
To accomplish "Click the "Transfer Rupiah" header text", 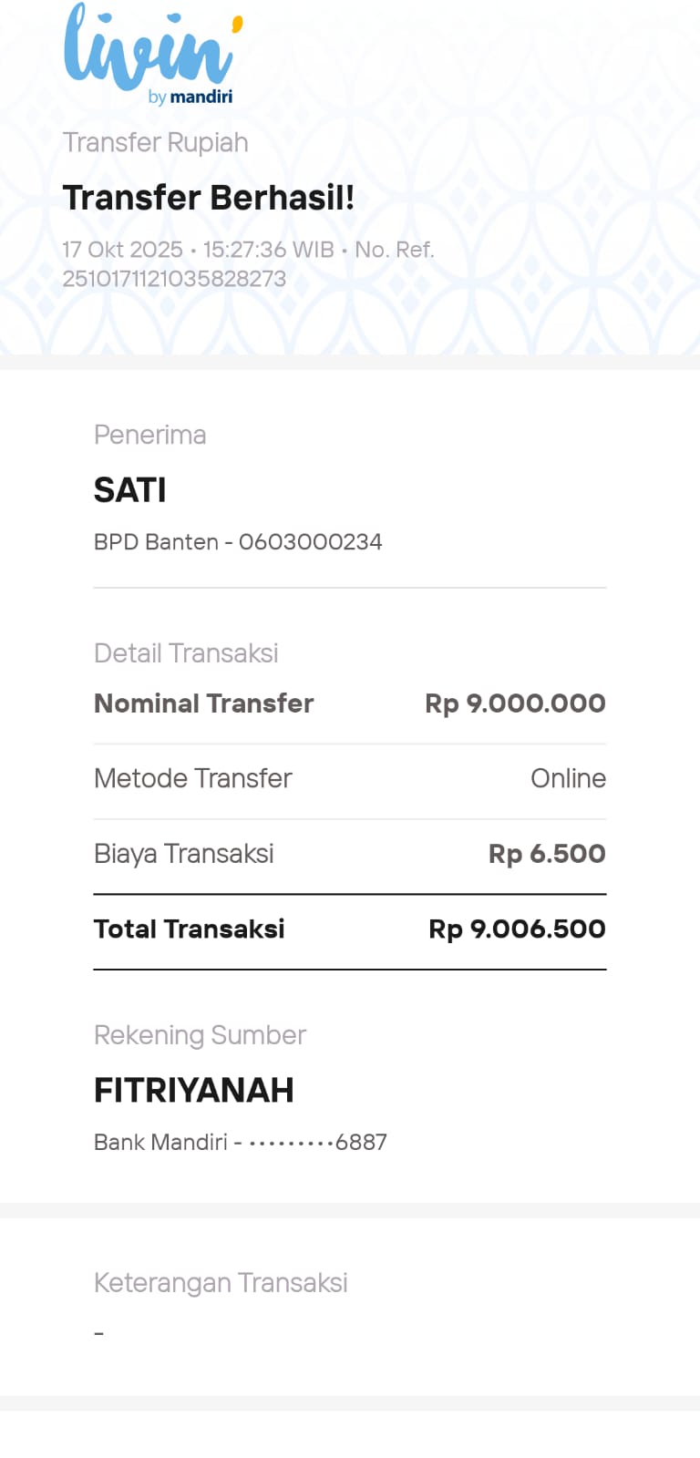I will (155, 143).
